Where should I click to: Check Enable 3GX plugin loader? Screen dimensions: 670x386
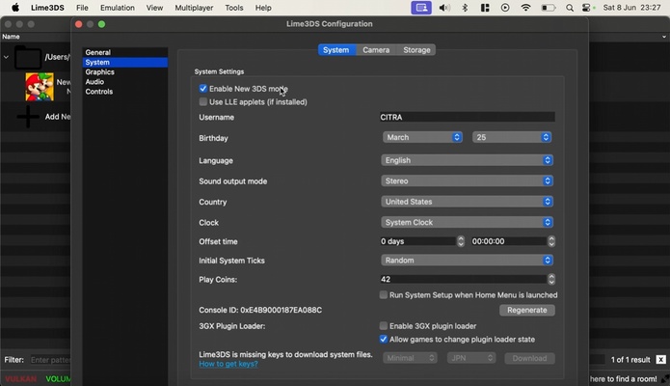[384, 326]
